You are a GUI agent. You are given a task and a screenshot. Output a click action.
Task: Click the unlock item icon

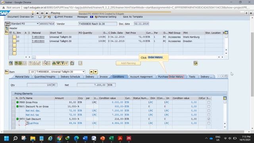pos(38,63)
